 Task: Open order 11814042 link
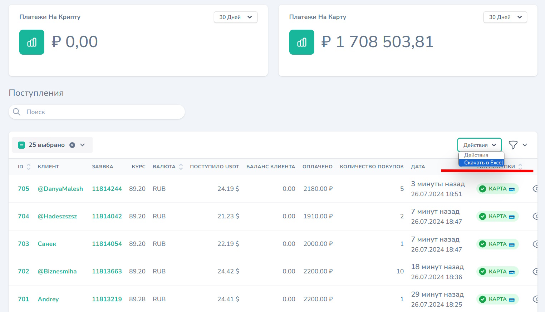(x=107, y=216)
